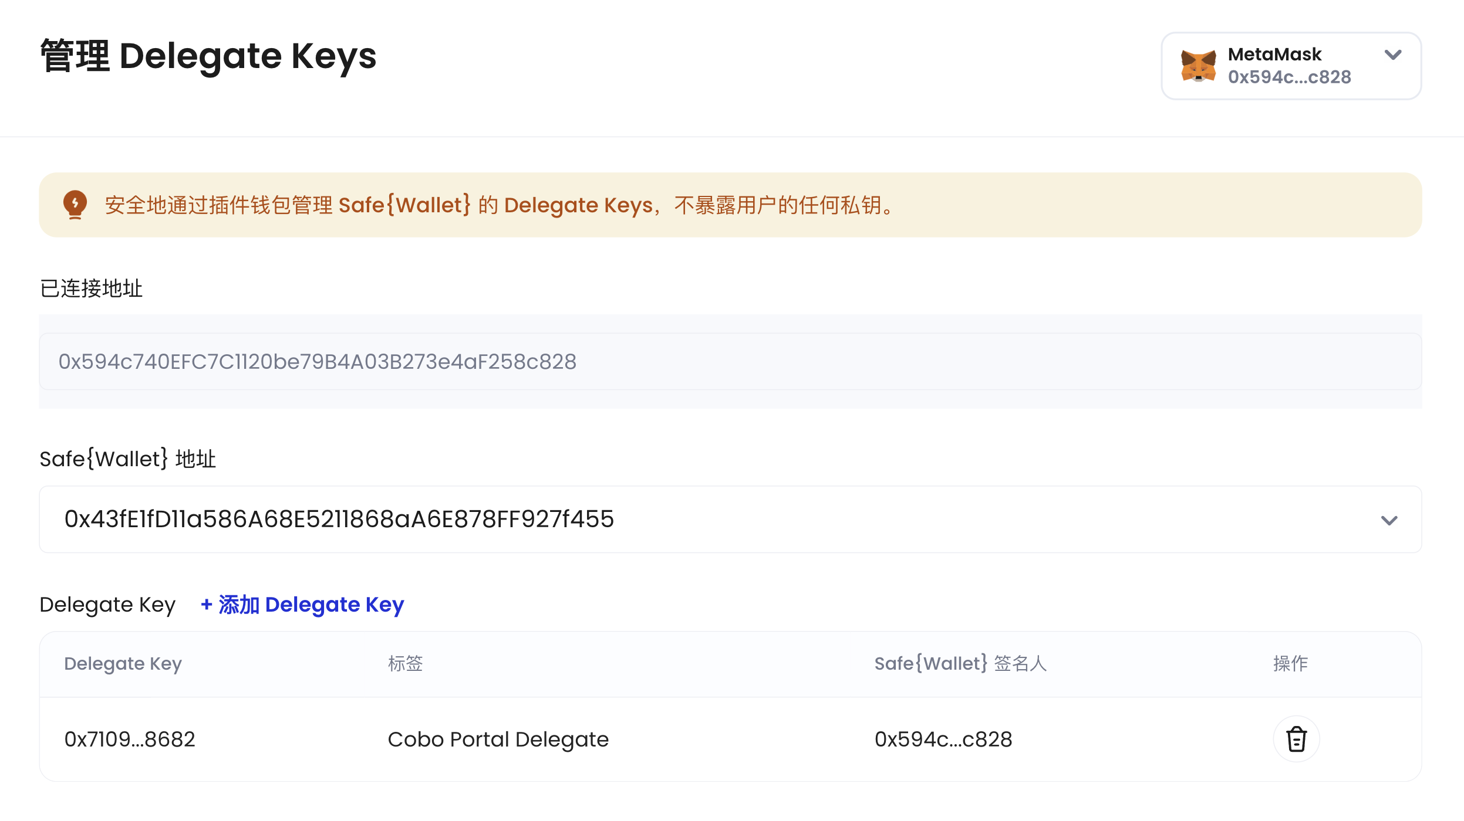Click the Safe{Wallet} 签名人 column header
This screenshot has width=1464, height=821.
(x=960, y=663)
